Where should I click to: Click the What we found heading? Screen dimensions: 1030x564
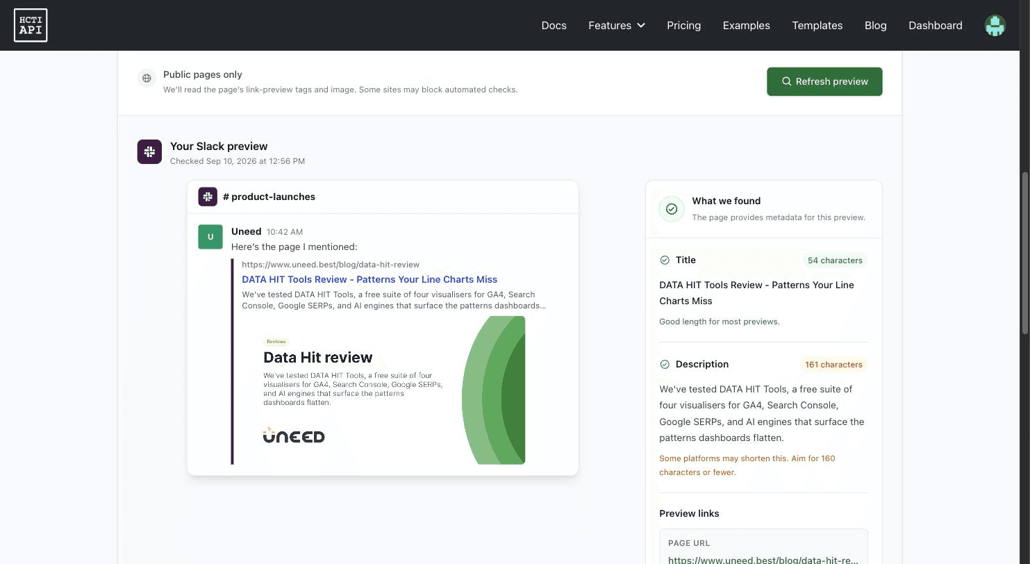click(x=726, y=201)
